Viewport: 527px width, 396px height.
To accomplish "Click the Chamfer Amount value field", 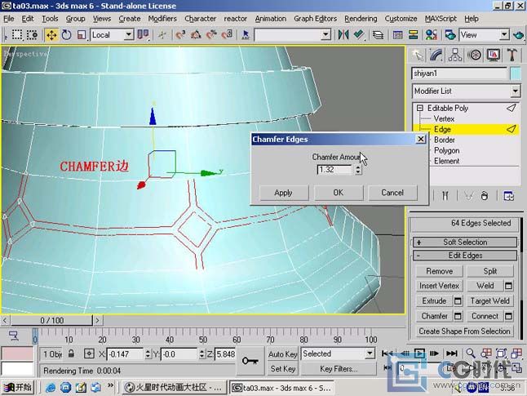I will (x=334, y=170).
